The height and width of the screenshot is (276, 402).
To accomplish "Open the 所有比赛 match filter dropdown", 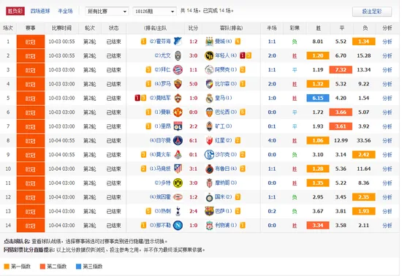I will coord(107,11).
